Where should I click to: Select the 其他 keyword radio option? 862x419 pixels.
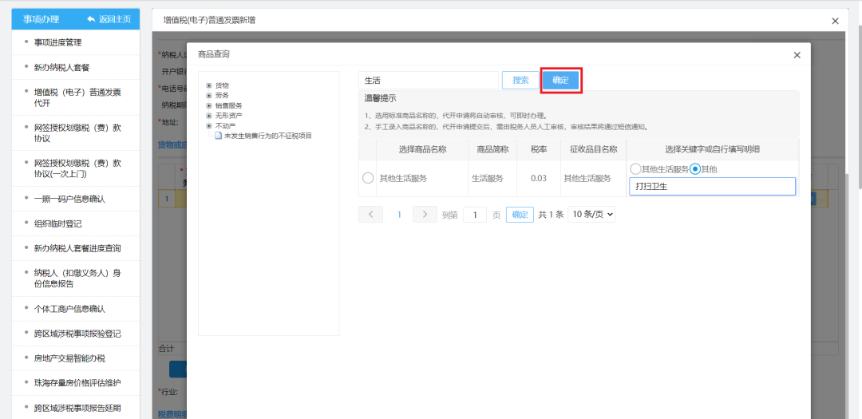click(x=695, y=169)
